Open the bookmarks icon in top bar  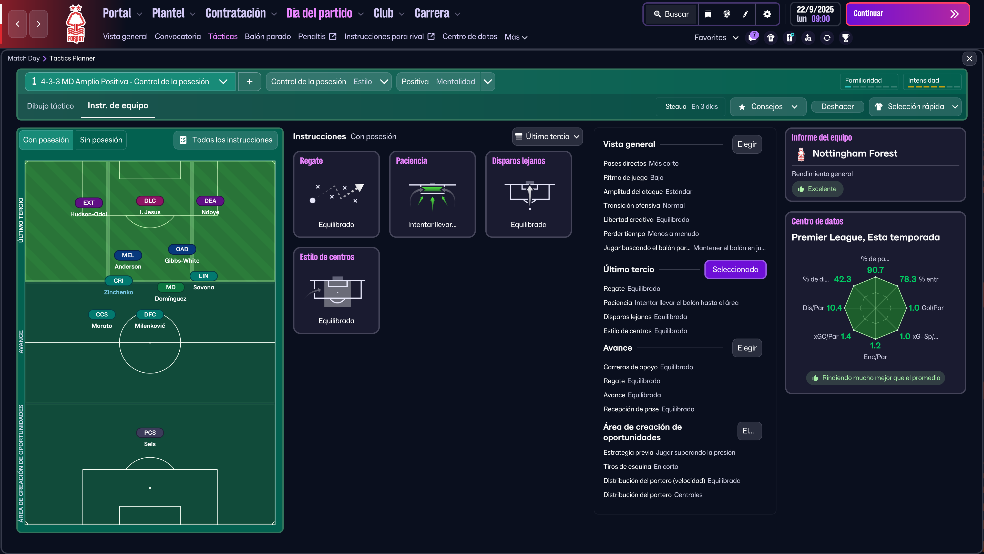708,14
